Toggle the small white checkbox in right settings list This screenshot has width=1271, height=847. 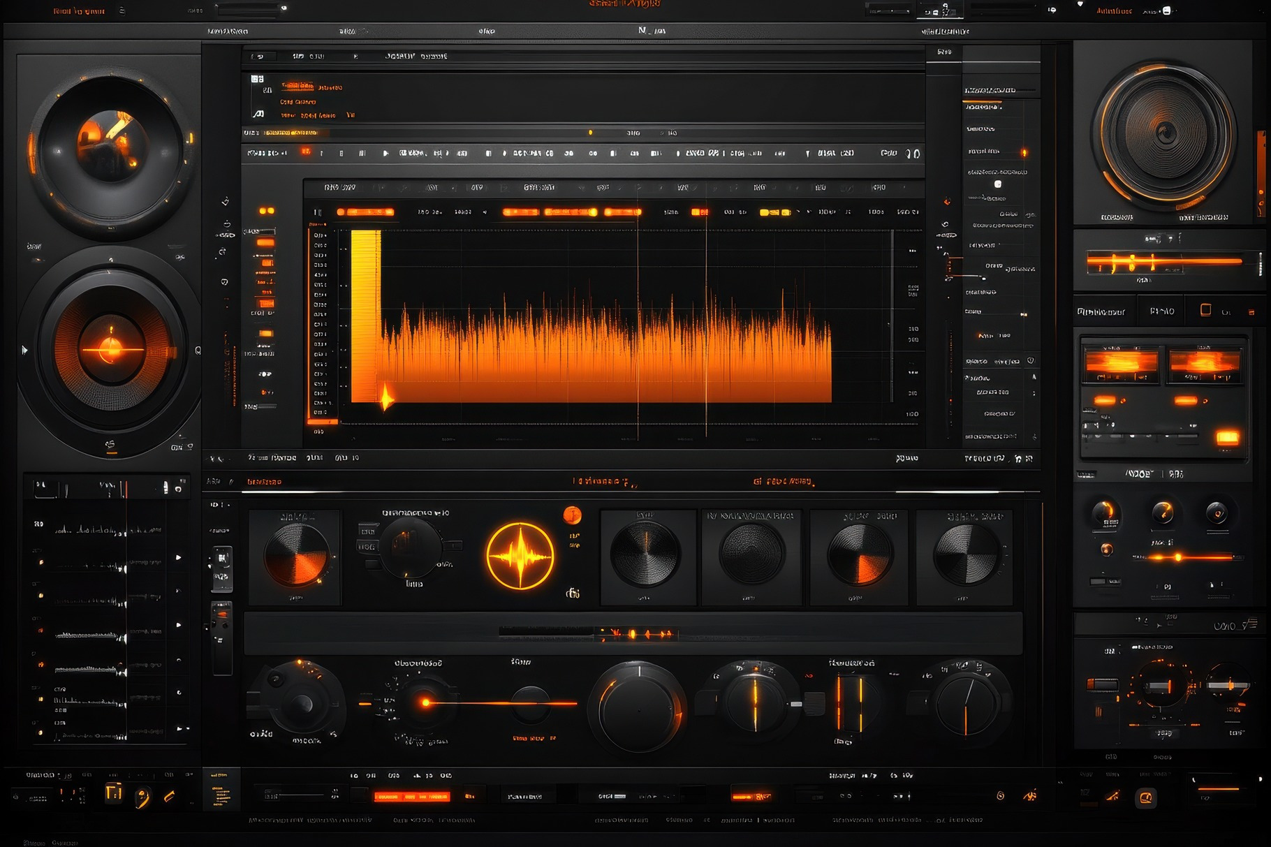click(998, 184)
